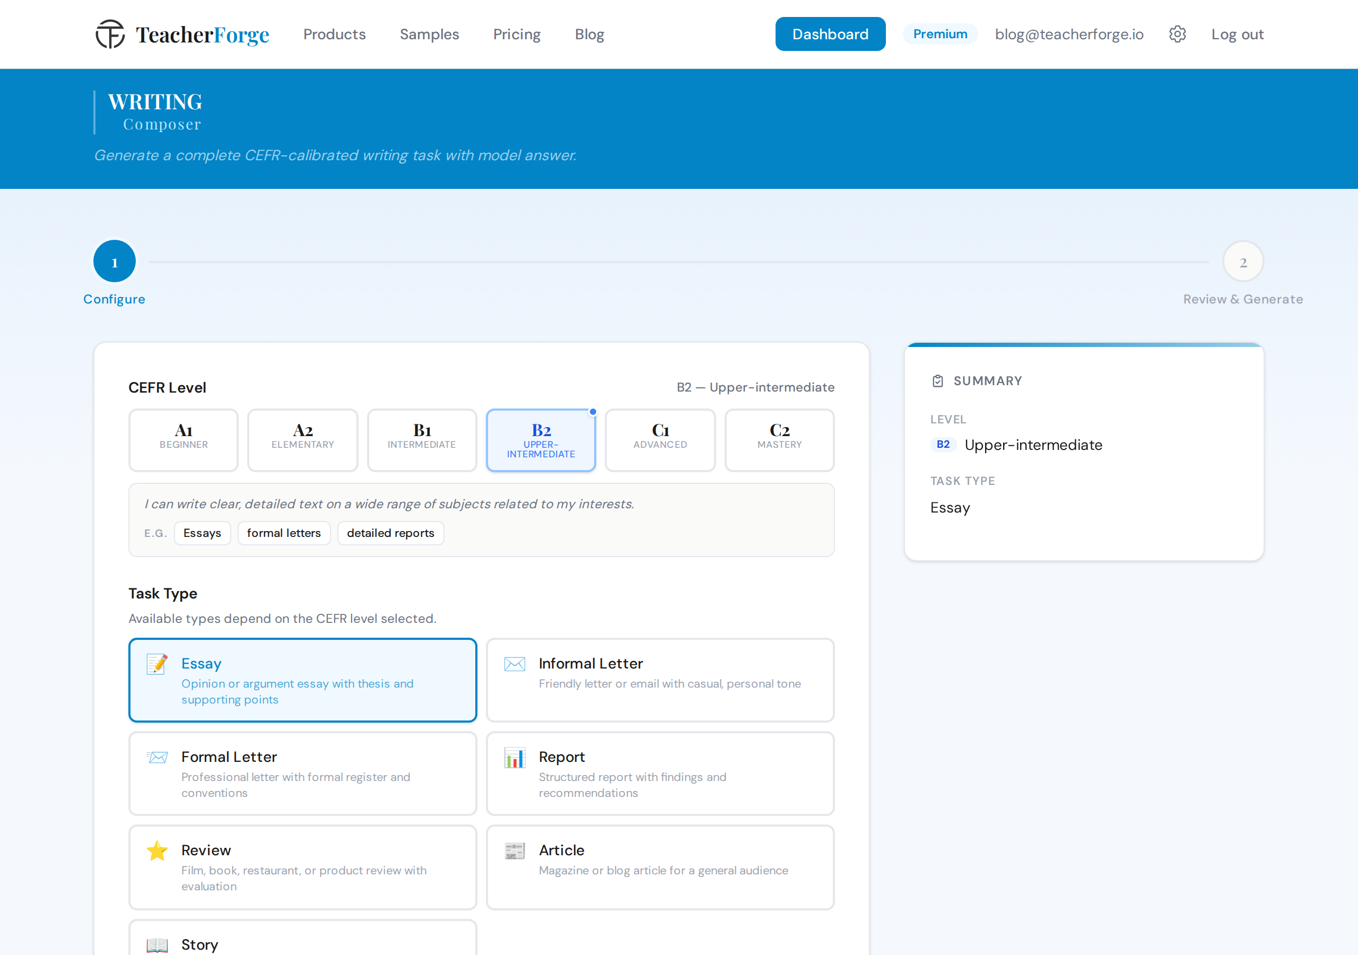The image size is (1358, 955).
Task: Choose the Story task type card
Action: coord(303,937)
